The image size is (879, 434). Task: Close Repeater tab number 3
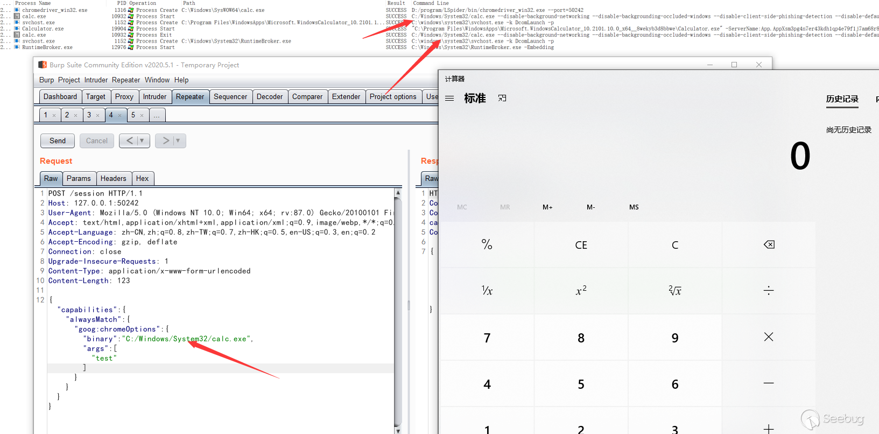(x=97, y=115)
